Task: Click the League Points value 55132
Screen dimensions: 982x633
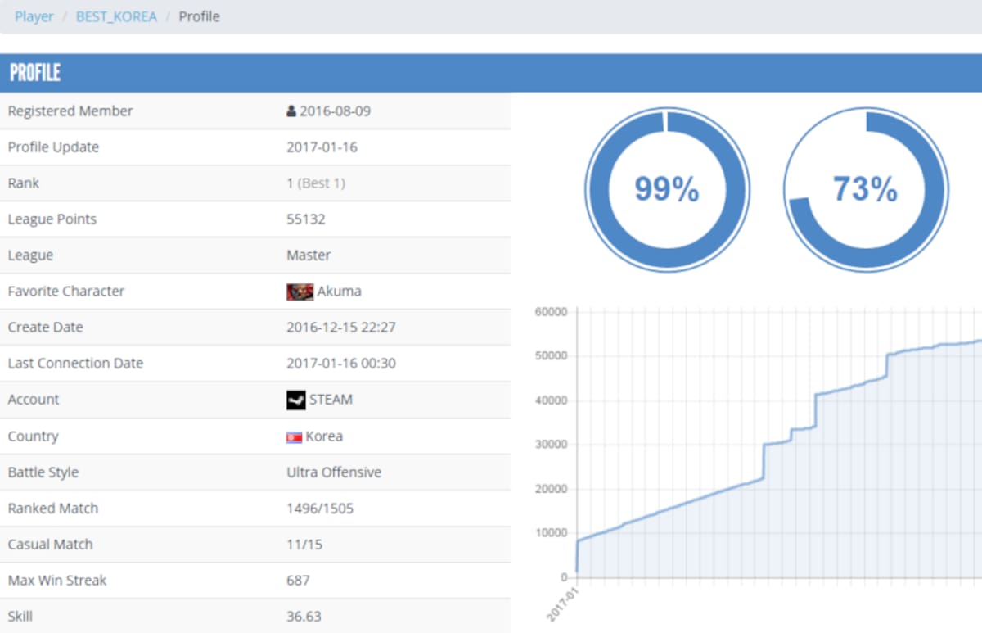Action: 306,219
